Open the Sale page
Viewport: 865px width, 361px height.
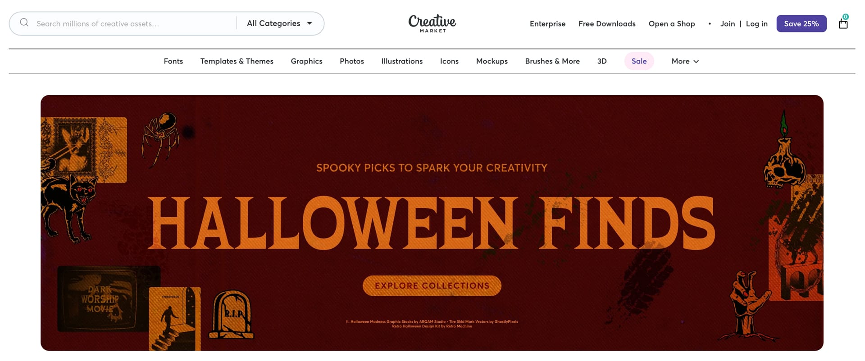click(639, 61)
